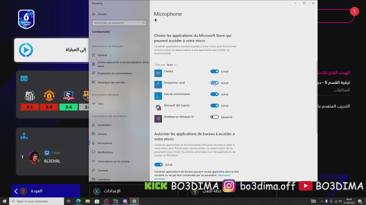Click the Caméra app icon in list

(x=158, y=73)
